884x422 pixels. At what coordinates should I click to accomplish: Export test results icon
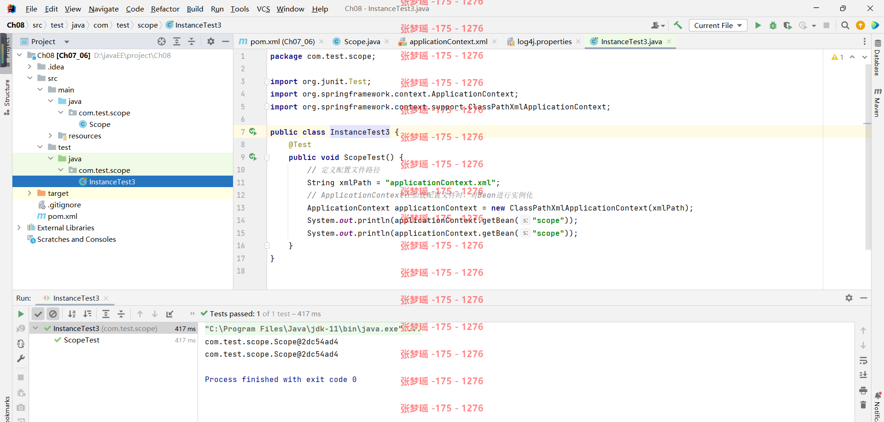point(170,314)
